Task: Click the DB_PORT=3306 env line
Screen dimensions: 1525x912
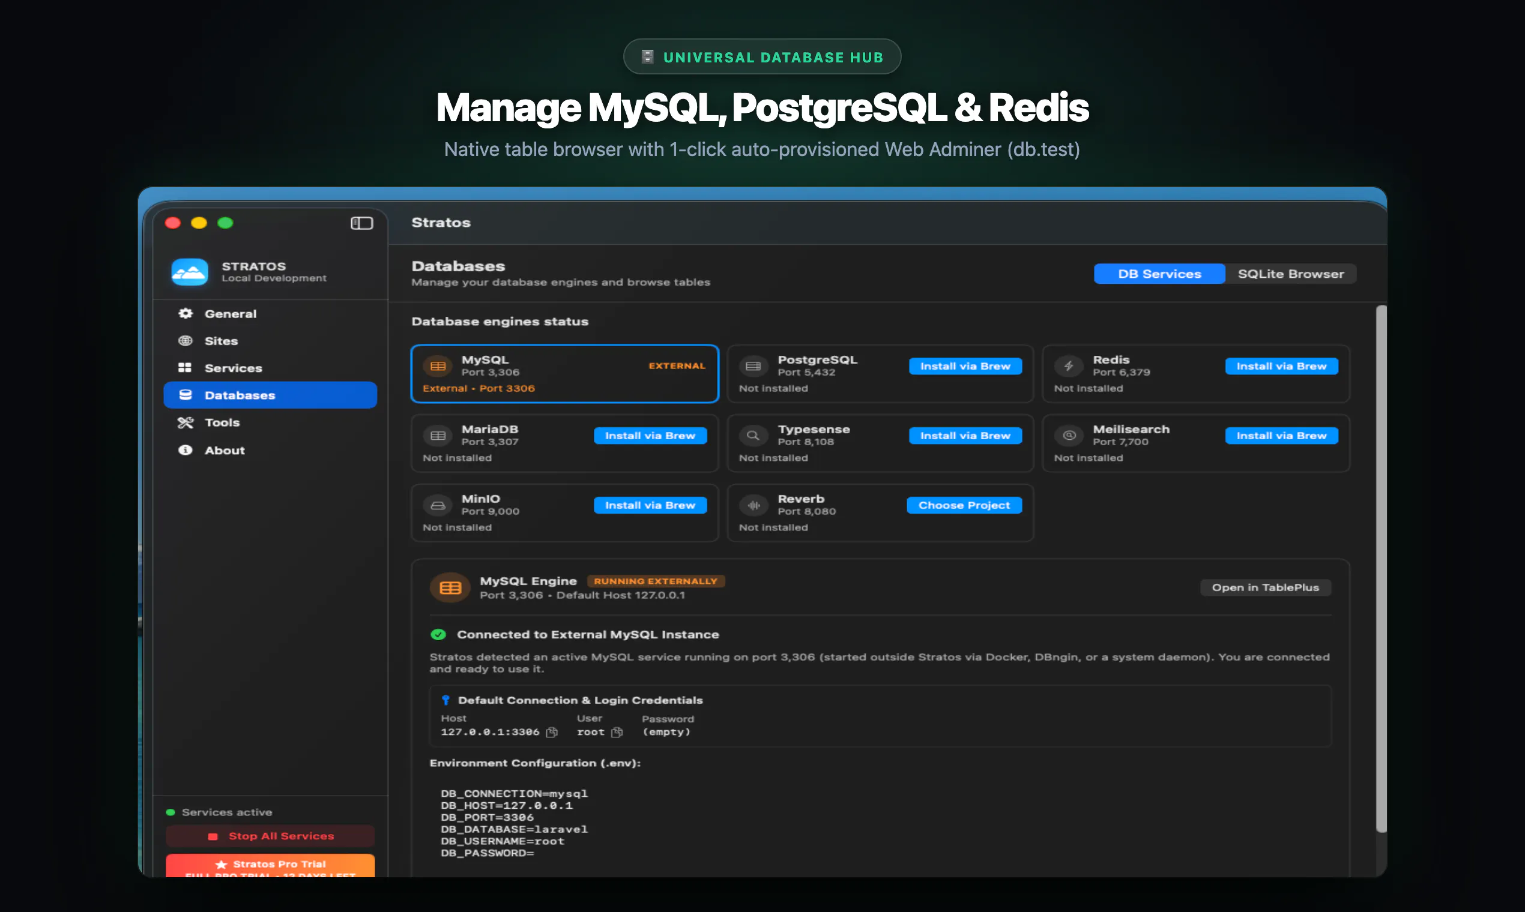Action: click(x=487, y=817)
